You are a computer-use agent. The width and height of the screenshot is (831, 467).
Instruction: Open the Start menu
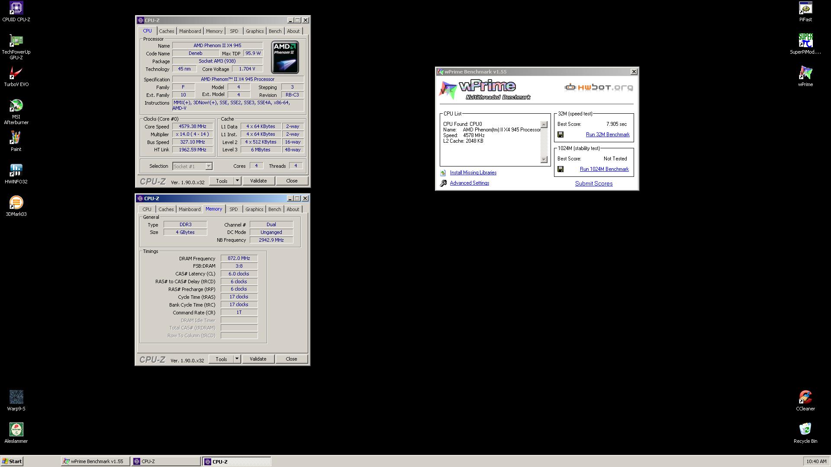coord(12,461)
